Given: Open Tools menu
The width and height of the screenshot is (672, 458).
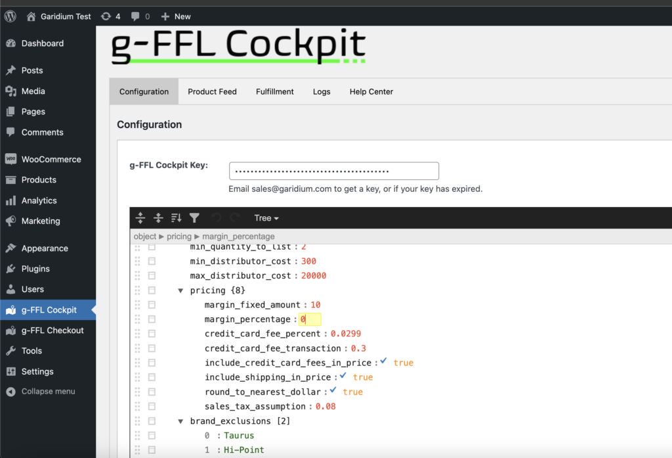Looking at the screenshot, I should 31,351.
